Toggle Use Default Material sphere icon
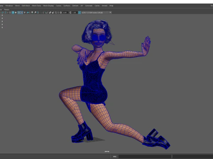Image resolution: width=213 pixels, height=159 pixels. pyautogui.click(x=16, y=12)
